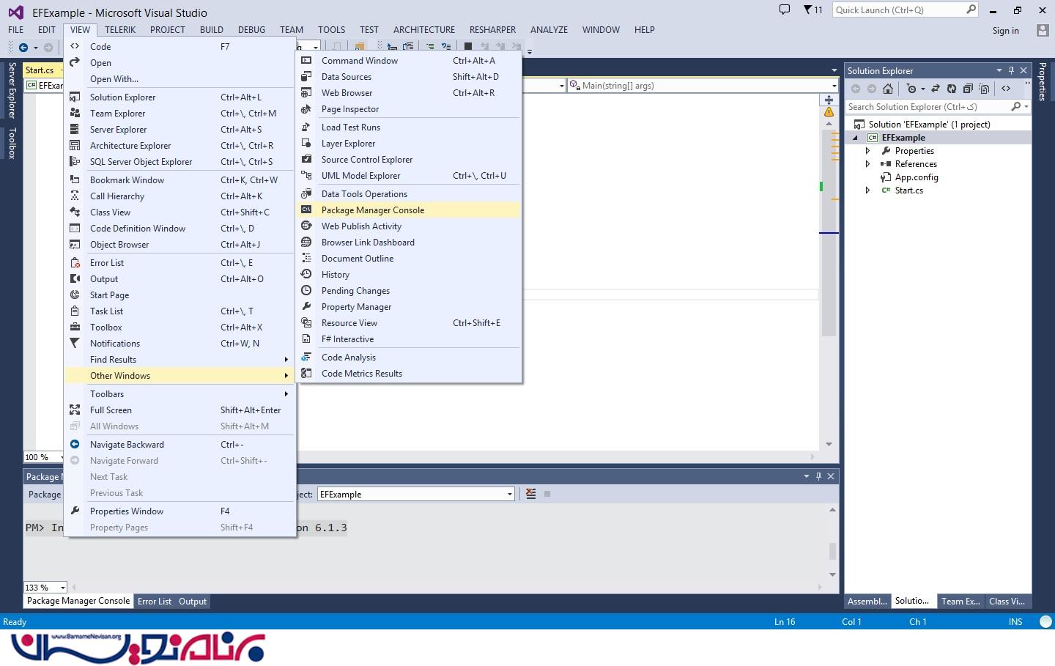Click the Collapse All icon in Solution Explorer

pos(968,89)
